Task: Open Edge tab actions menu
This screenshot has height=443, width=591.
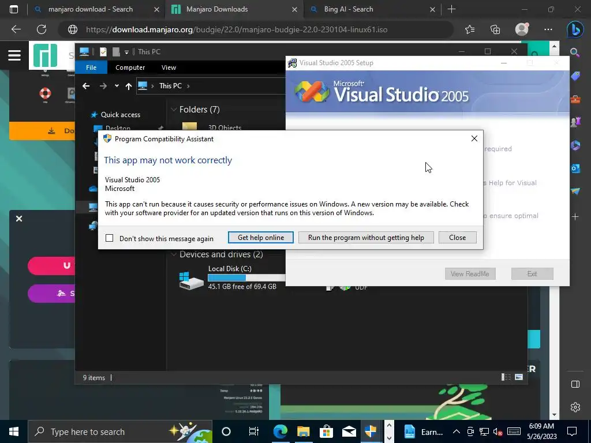Action: tap(14, 9)
